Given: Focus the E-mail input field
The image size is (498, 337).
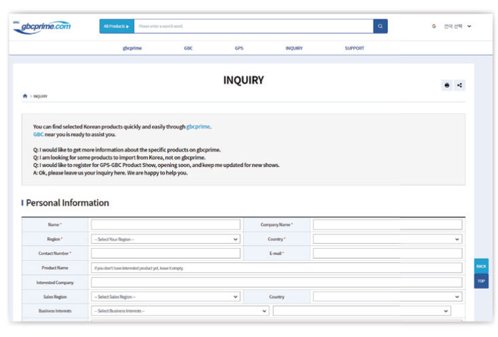Looking at the screenshot, I should coord(387,253).
